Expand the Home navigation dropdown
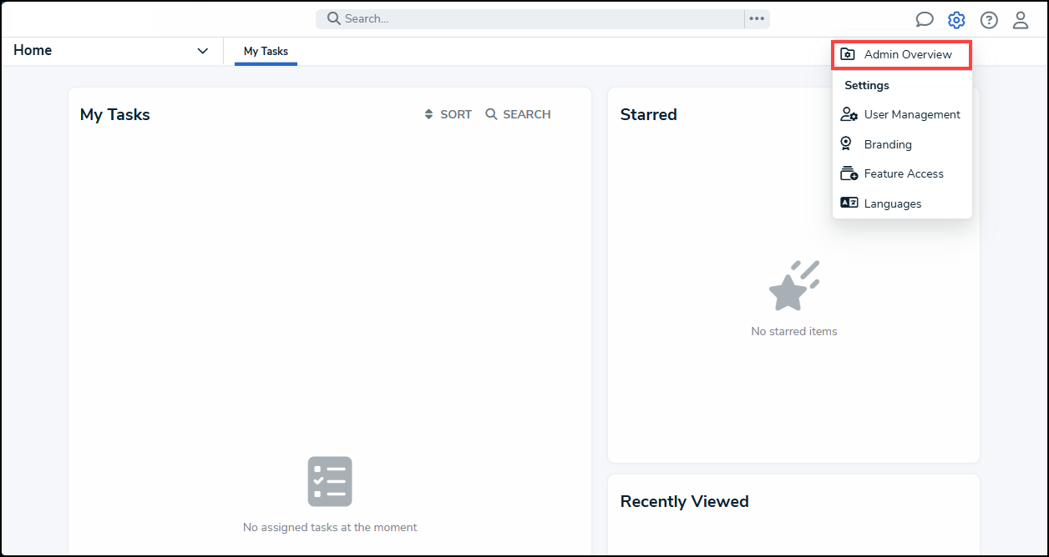 pos(202,51)
